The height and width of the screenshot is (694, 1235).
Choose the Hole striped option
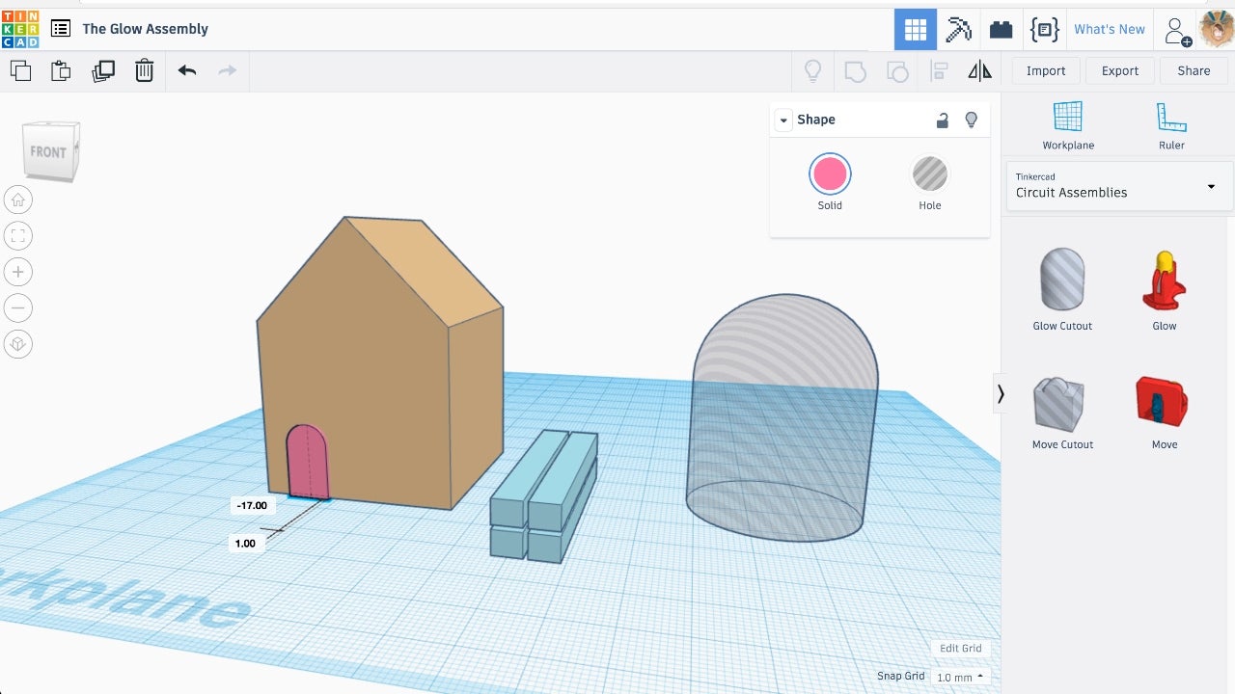930,174
